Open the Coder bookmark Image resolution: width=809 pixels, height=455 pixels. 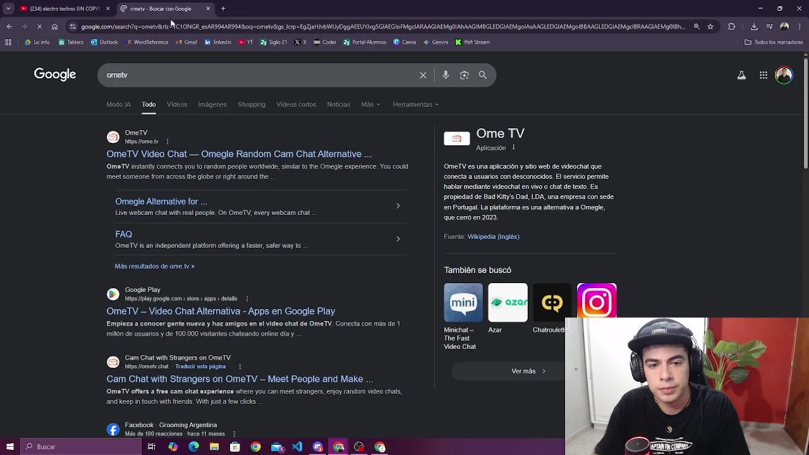click(325, 42)
